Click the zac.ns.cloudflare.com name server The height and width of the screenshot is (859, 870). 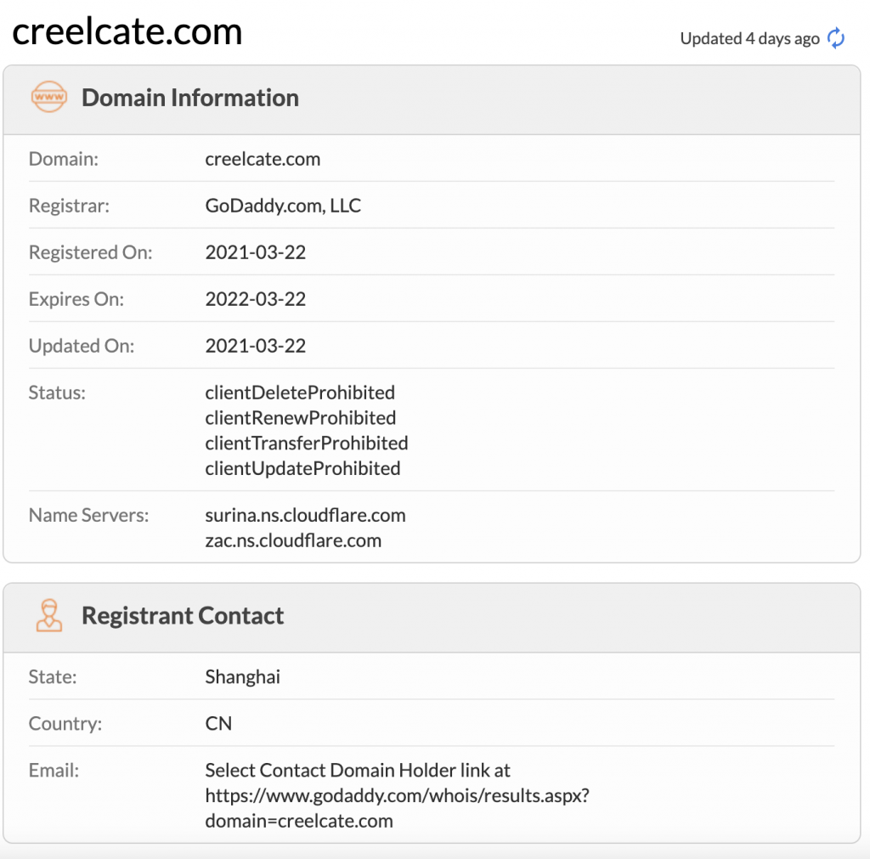293,540
